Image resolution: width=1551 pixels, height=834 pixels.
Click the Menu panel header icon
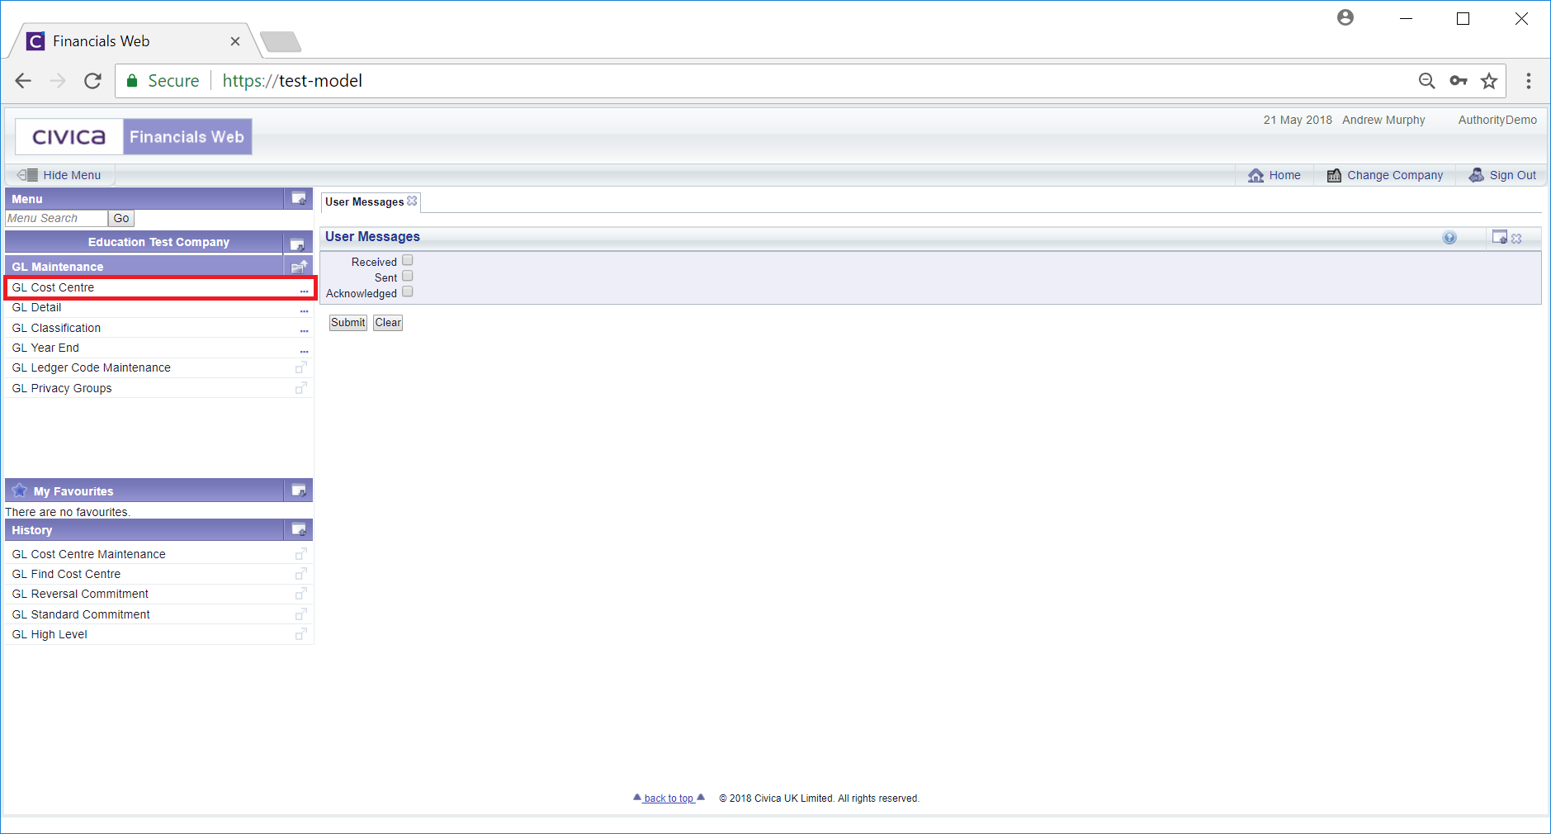(x=299, y=198)
